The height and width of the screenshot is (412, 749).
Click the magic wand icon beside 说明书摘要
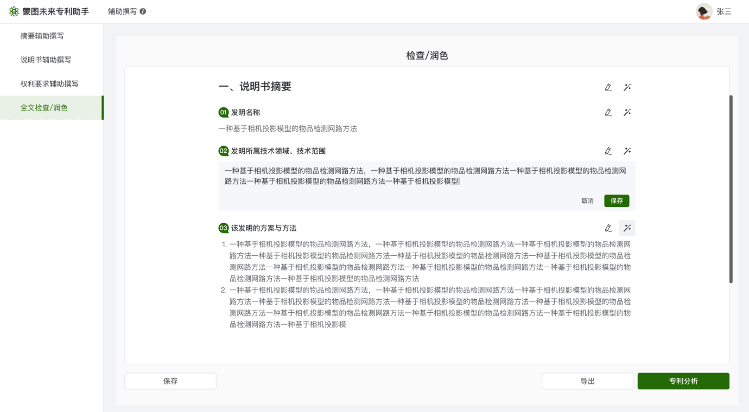click(627, 87)
